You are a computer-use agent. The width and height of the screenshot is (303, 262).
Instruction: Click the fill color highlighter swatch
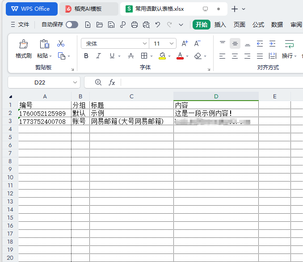click(x=162, y=56)
